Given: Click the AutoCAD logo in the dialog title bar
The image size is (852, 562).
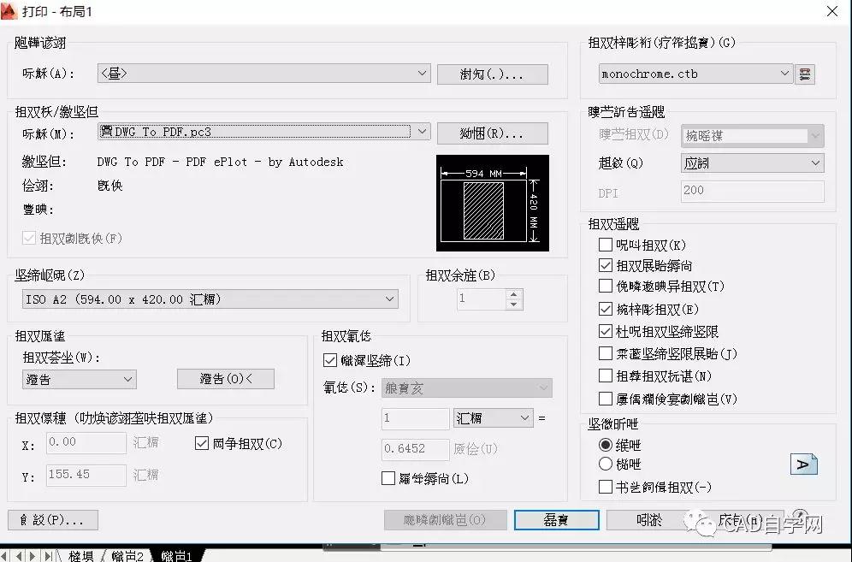Looking at the screenshot, I should (11, 12).
